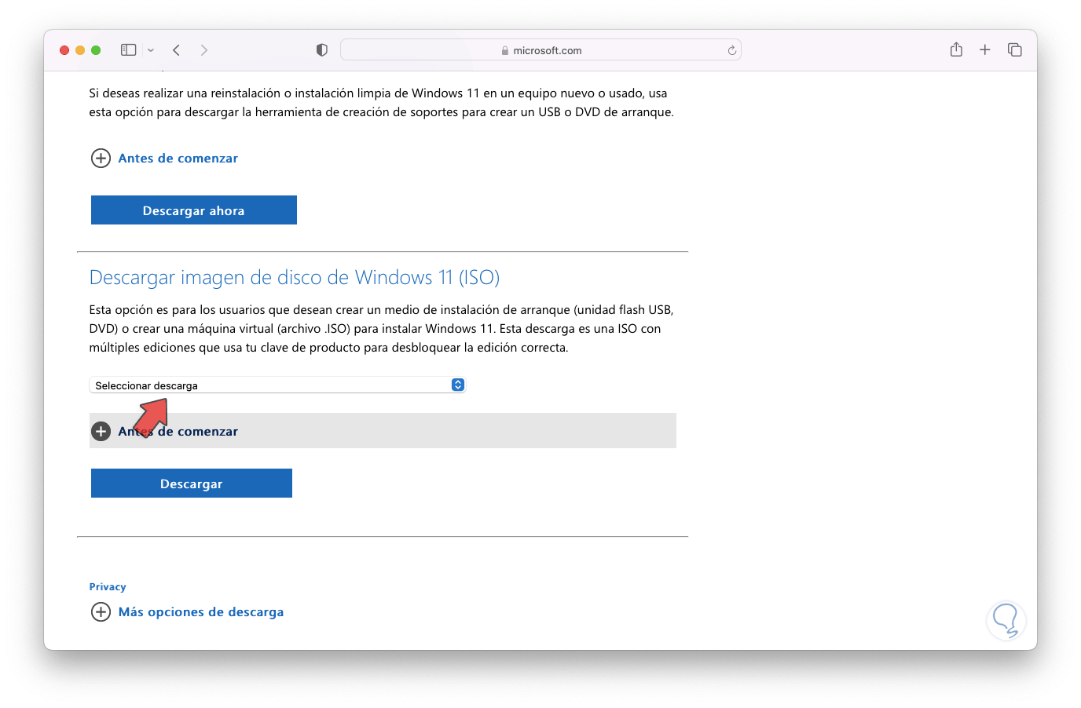Go back to the previous page
Viewport: 1081px width, 708px height.
(x=177, y=50)
